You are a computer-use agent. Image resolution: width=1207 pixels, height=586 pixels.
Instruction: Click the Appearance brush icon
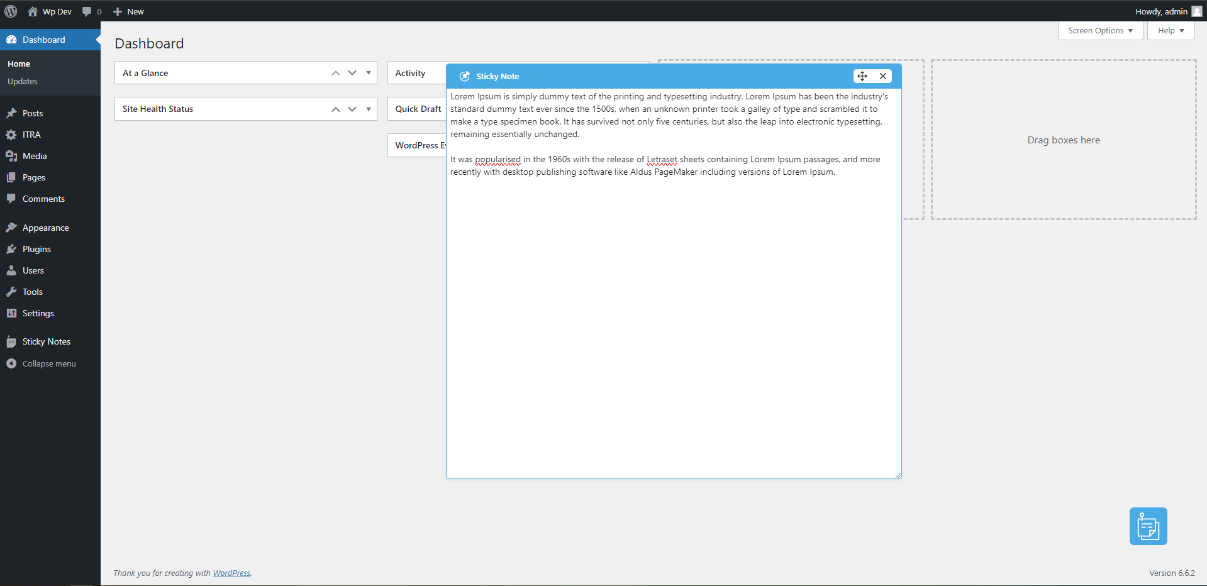point(11,228)
